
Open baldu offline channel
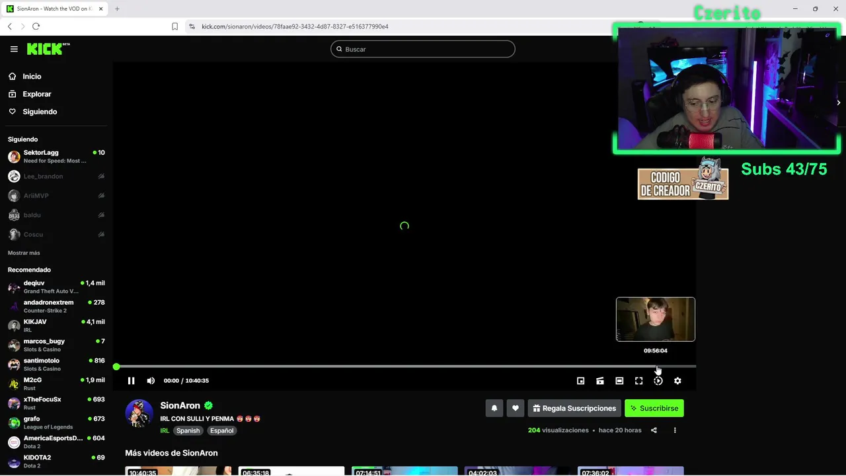point(56,215)
